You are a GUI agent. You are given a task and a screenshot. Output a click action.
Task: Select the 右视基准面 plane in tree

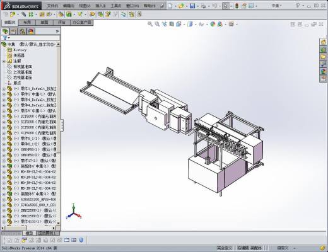[23, 77]
